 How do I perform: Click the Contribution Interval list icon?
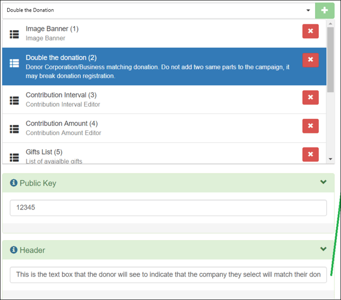pyautogui.click(x=14, y=100)
